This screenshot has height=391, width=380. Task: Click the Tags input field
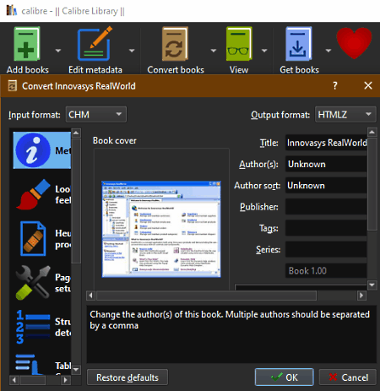pyautogui.click(x=326, y=228)
